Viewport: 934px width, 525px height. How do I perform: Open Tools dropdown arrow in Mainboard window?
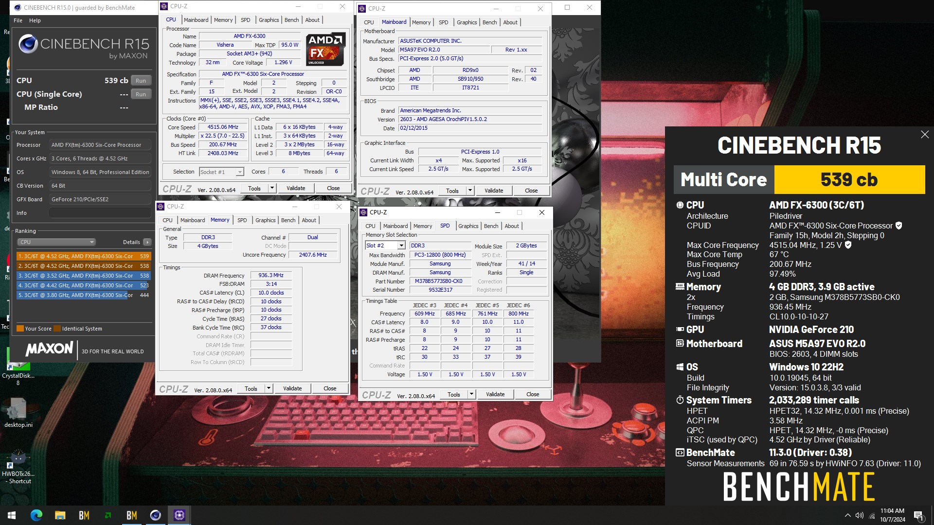click(x=470, y=191)
